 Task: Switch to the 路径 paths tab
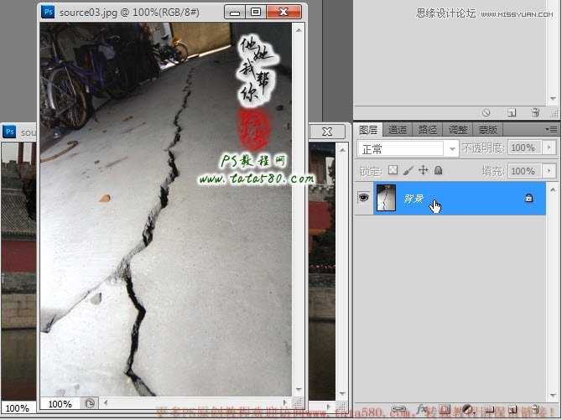point(427,129)
